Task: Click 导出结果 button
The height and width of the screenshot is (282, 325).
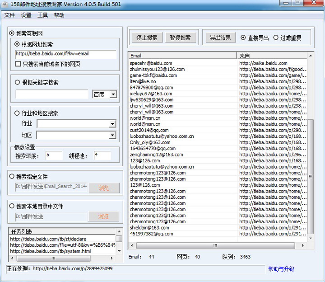Action: (221, 38)
